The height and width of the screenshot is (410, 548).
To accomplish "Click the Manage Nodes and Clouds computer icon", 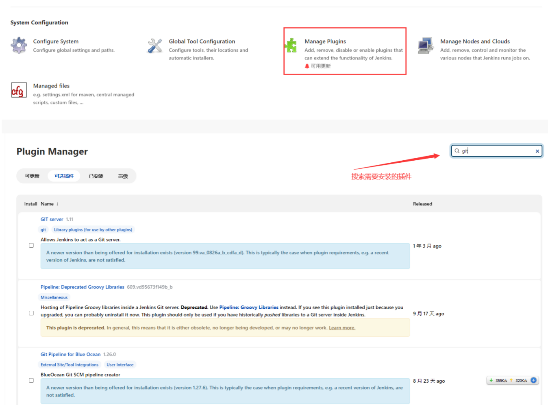I will (x=426, y=45).
